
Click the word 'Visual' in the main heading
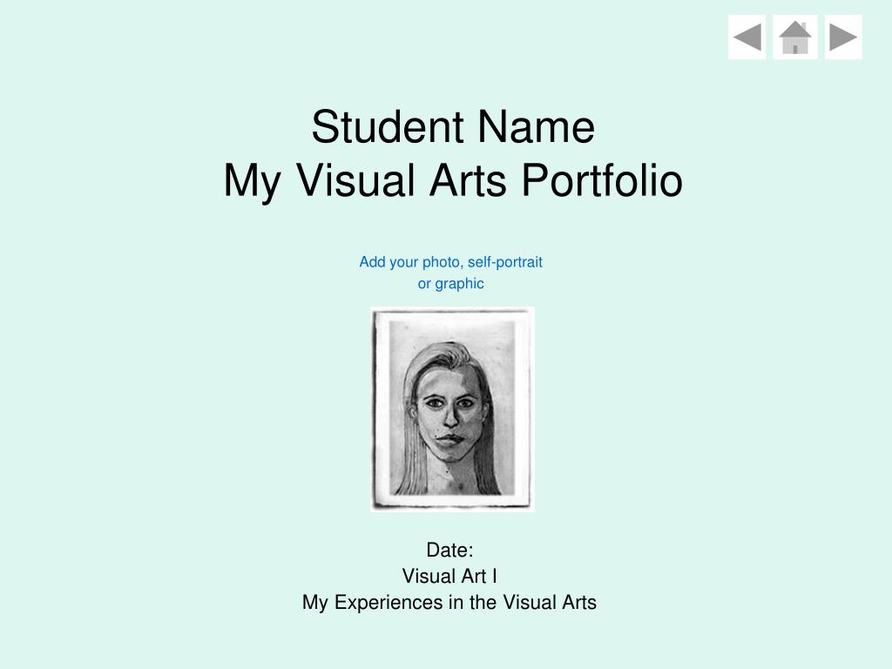click(355, 180)
